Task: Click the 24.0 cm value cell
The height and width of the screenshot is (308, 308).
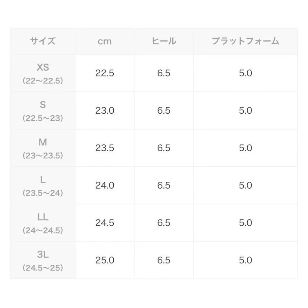Action: pos(105,185)
